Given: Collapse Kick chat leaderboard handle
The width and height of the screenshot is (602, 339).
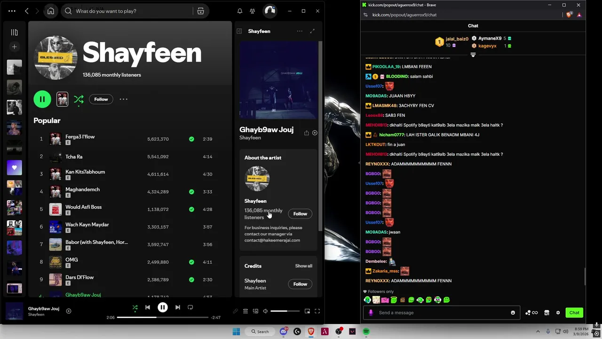Looking at the screenshot, I should 473,55.
